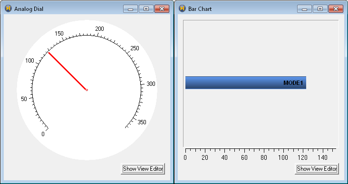
Task: Click the red dial needle
Action: click(x=68, y=71)
